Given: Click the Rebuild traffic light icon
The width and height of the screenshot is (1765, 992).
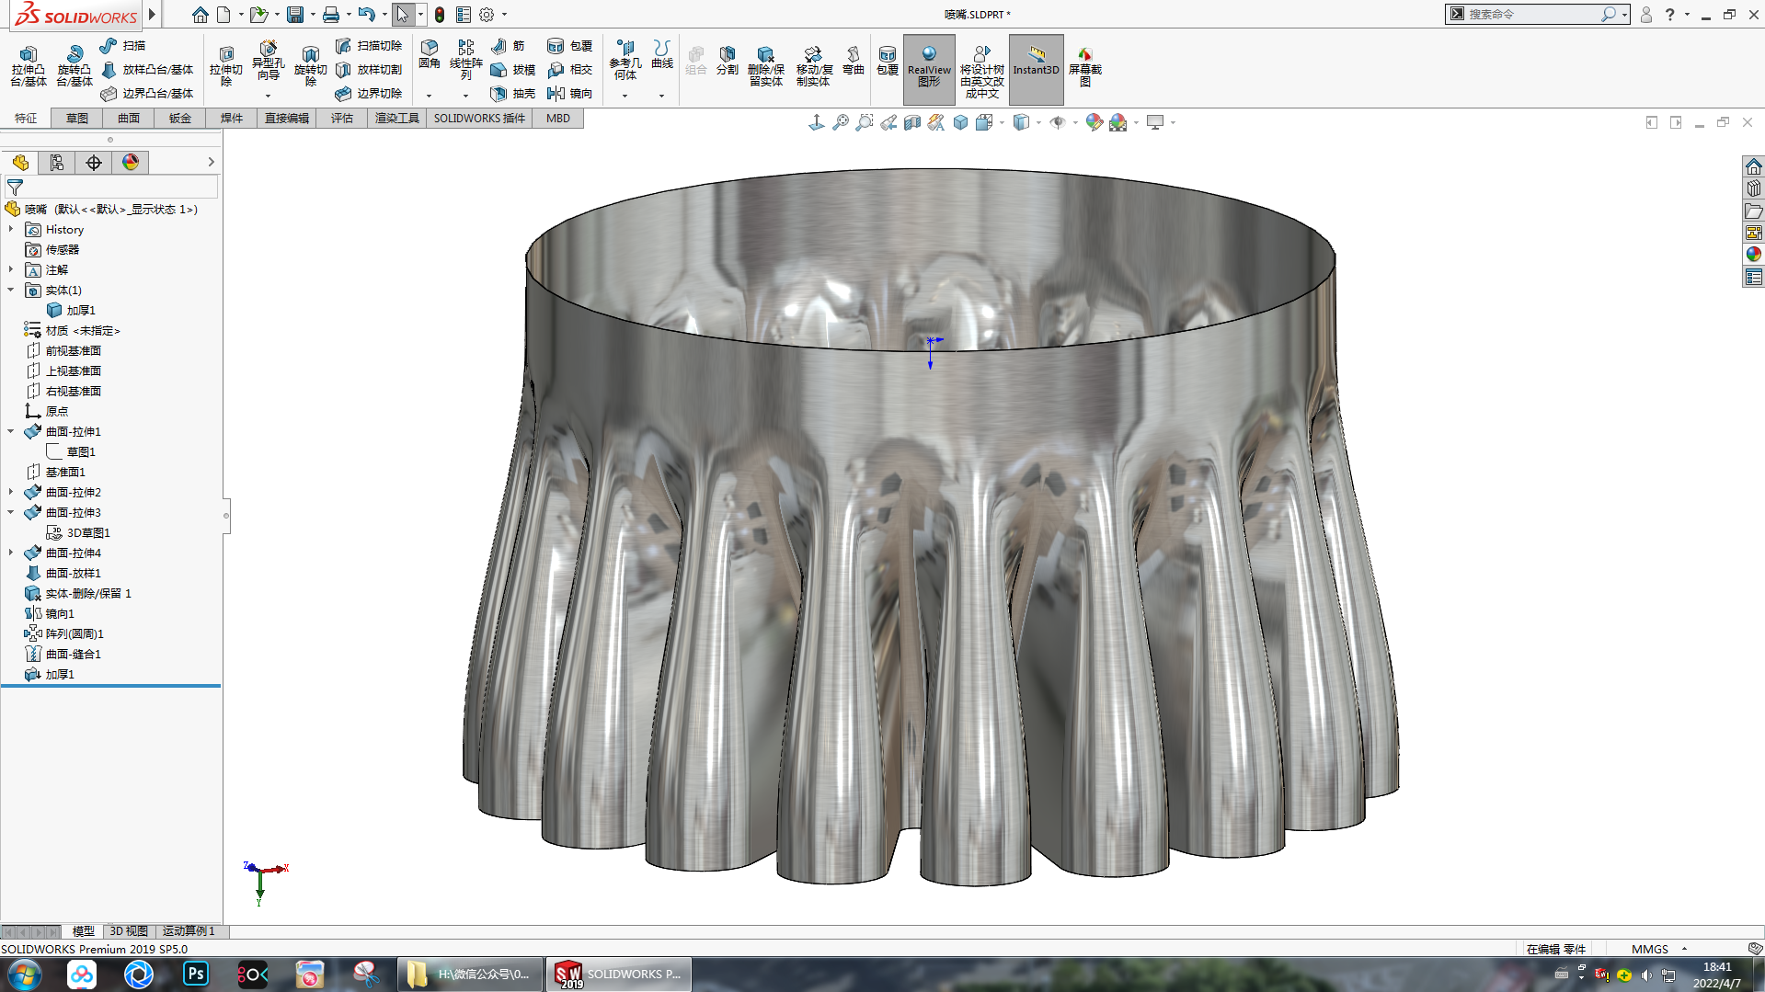Looking at the screenshot, I should click(x=440, y=15).
